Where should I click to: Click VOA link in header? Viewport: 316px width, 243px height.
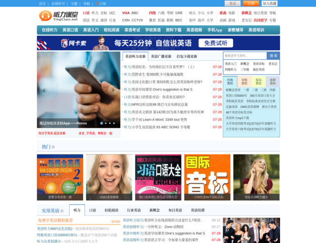[126, 13]
